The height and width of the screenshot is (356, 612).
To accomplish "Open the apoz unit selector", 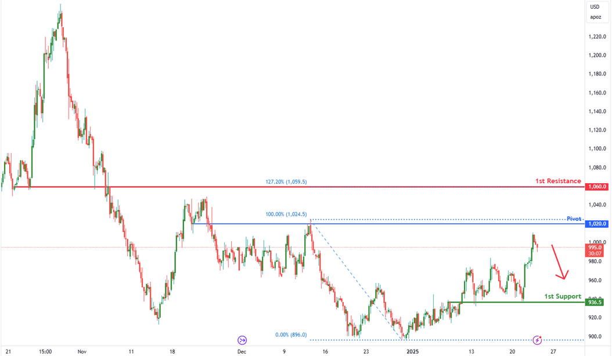I will [x=596, y=17].
